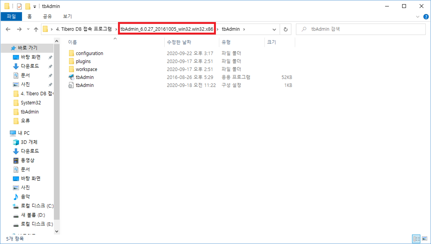Click the new folder icon in quick access toolbar
This screenshot has height=244, width=431.
[27, 6]
